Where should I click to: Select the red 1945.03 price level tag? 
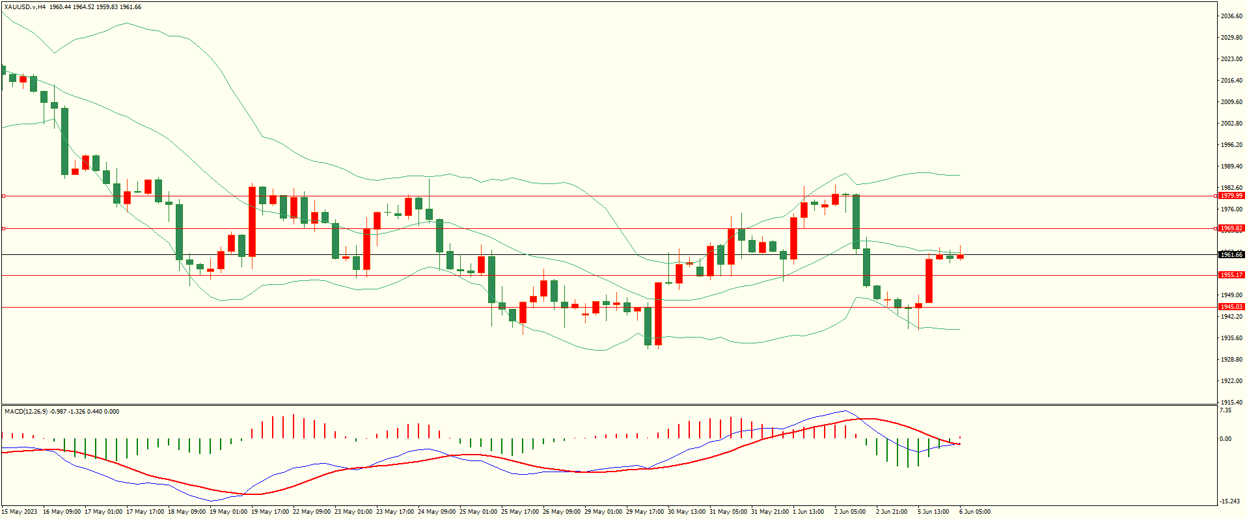1231,307
